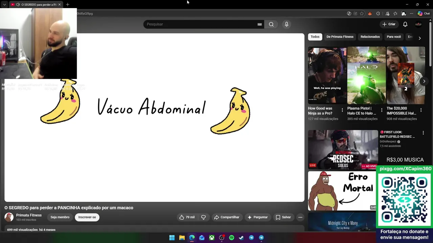The height and width of the screenshot is (243, 433).
Task: Click the YouTube search magnifier button
Action: 271,24
